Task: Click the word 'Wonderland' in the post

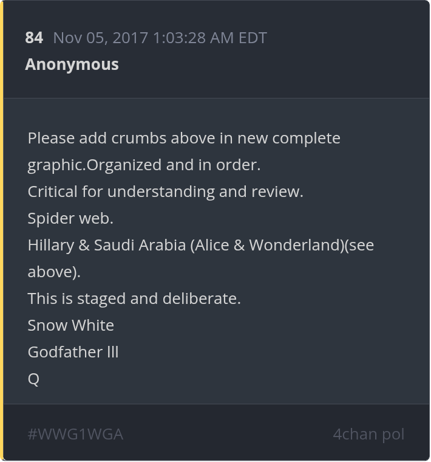Action: point(294,245)
